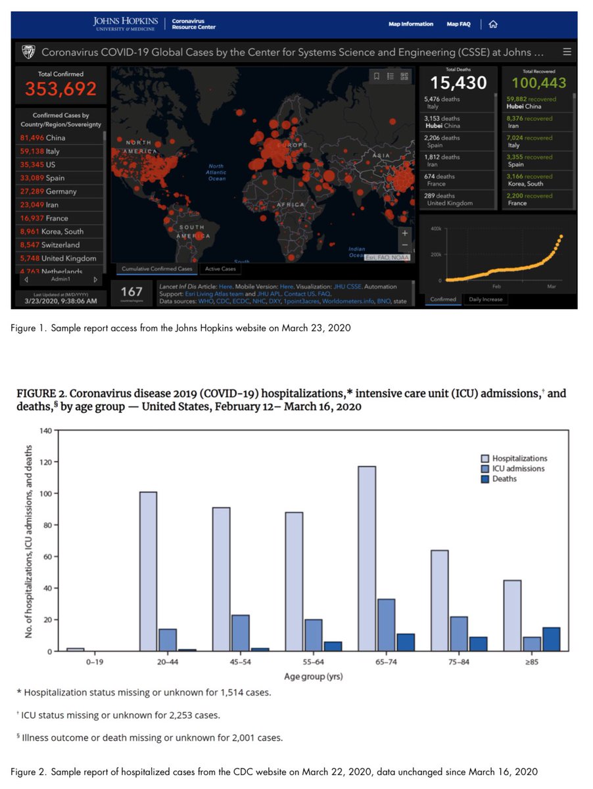Click the Total Recovered 100,443 counter

539,80
